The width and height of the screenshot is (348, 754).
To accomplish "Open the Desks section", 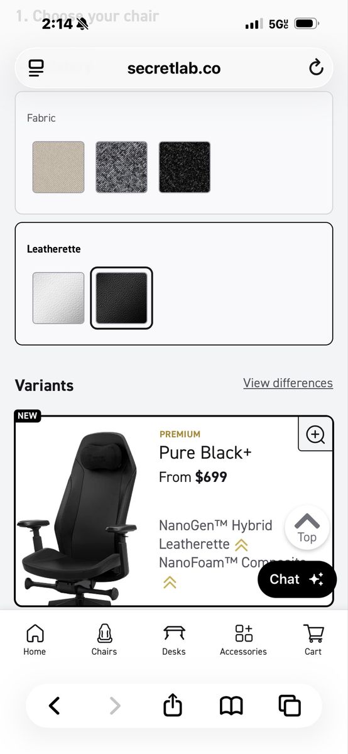I will (174, 640).
